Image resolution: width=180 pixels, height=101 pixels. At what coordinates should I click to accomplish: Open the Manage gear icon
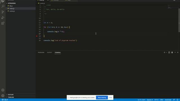pyautogui.click(x=3, y=96)
